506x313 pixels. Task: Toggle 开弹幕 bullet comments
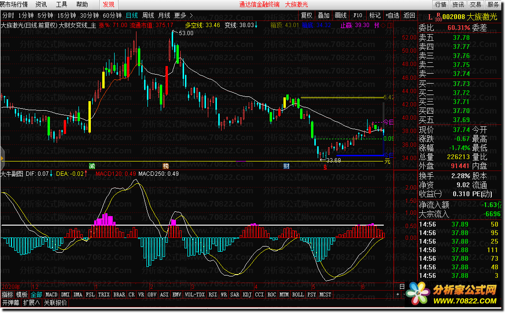(x=10, y=303)
